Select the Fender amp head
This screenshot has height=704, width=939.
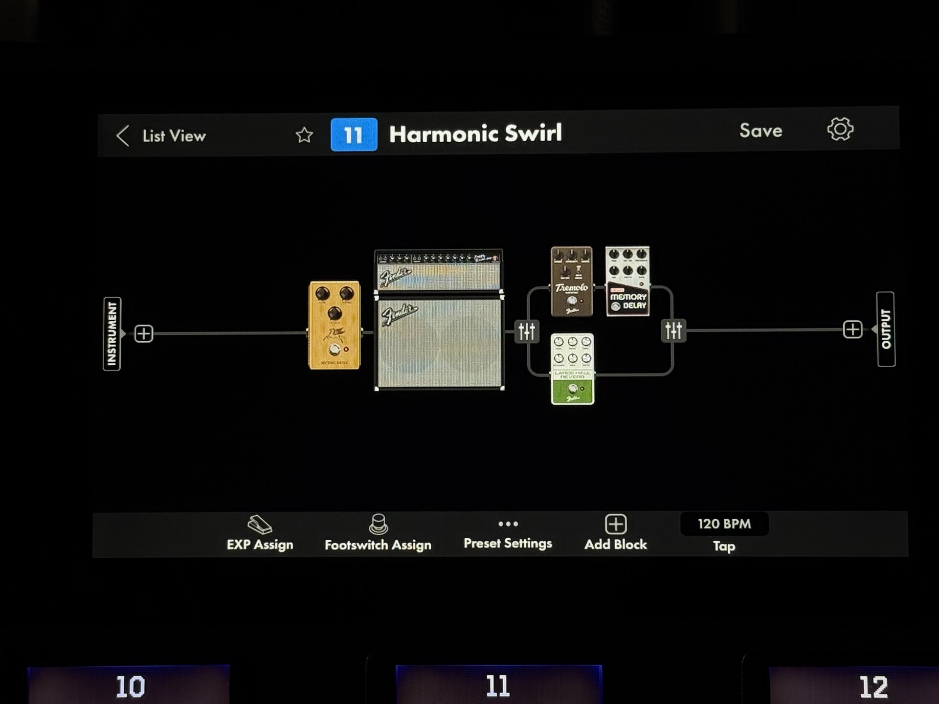click(x=438, y=271)
